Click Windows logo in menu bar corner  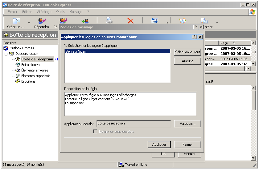[253, 12]
